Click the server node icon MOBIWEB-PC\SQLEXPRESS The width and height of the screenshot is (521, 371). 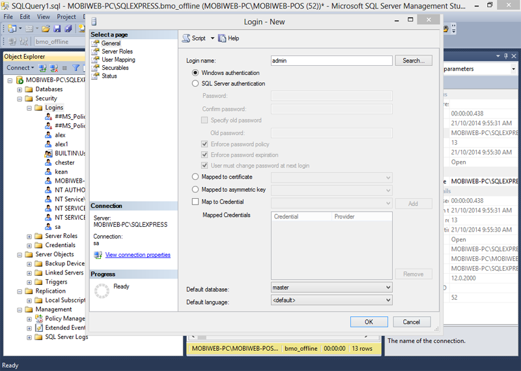(x=20, y=80)
